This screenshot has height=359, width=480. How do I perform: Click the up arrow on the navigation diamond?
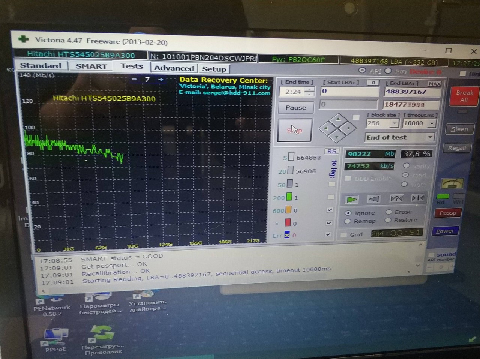(x=338, y=119)
